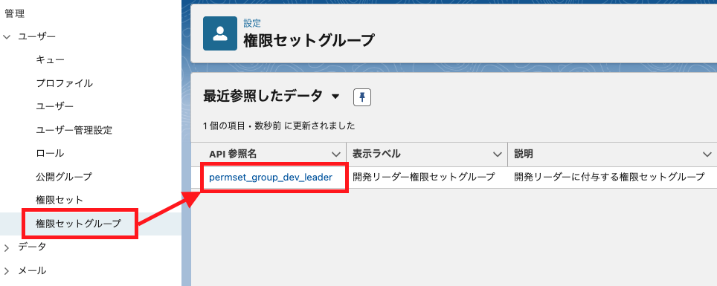Select 権限セットグループ in the sidebar
The width and height of the screenshot is (717, 286).
pyautogui.click(x=79, y=224)
